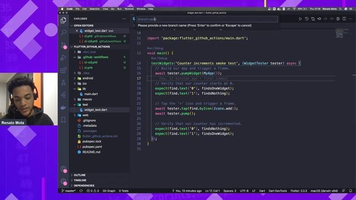
Task: Open the File menu
Action: [x=77, y=9]
